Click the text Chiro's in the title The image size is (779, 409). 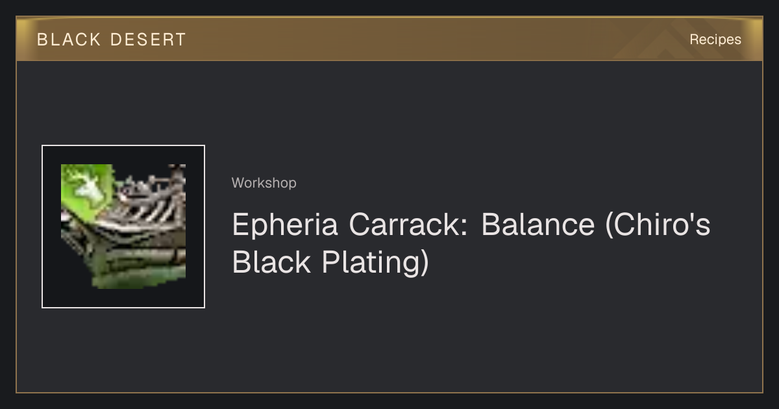[658, 225]
